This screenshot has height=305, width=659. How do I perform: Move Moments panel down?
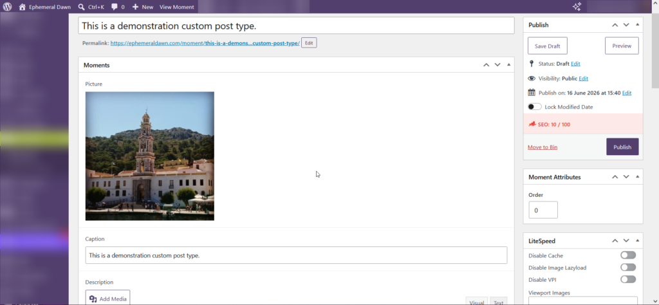click(497, 65)
